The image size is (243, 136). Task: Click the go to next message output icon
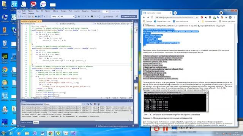[x=91, y=104]
